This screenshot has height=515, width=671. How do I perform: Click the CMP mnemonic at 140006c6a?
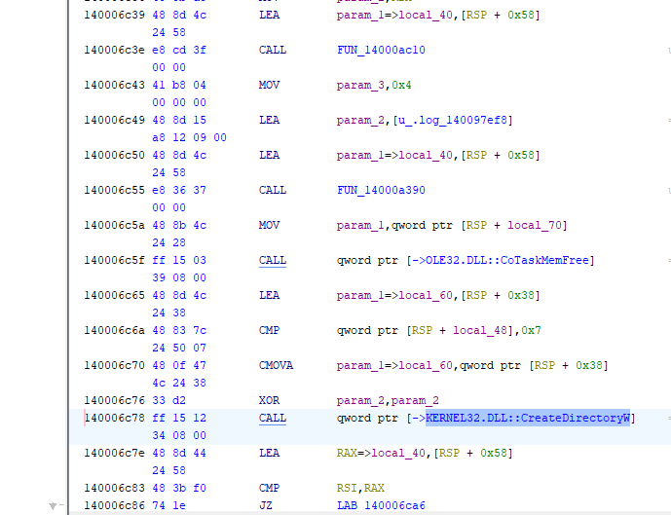coord(269,330)
